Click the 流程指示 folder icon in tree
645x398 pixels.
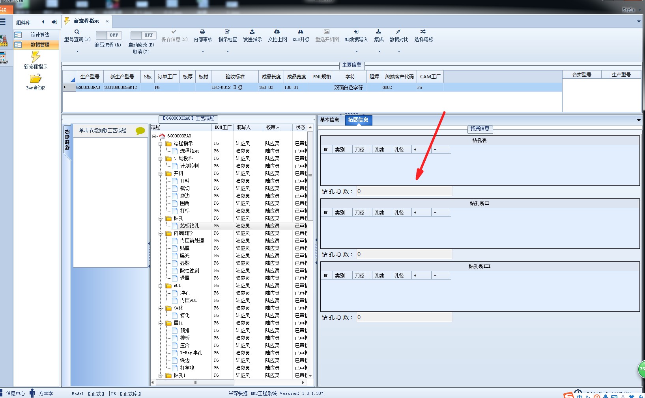[168, 144]
